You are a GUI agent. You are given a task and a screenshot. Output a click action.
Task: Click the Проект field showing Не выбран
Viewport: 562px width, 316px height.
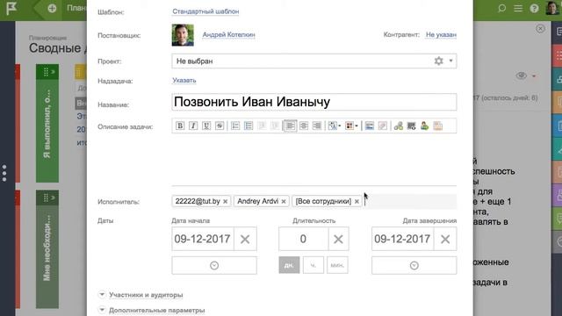pyautogui.click(x=314, y=61)
